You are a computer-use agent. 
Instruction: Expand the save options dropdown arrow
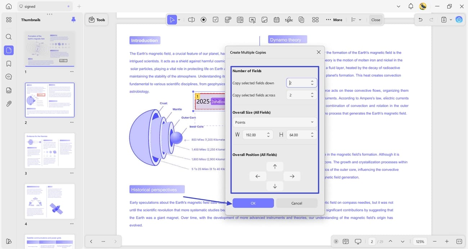click(451, 20)
